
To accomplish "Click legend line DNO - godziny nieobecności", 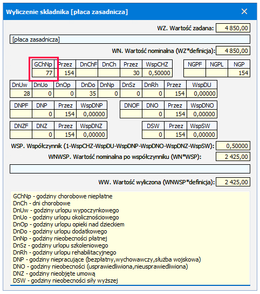I will click(100, 266).
